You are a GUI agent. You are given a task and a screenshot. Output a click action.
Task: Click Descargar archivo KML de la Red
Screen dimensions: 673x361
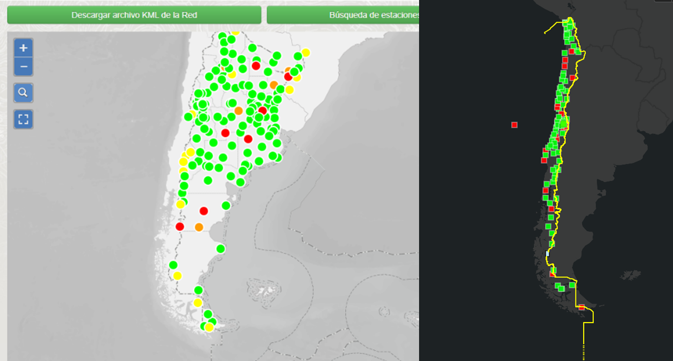[134, 15]
